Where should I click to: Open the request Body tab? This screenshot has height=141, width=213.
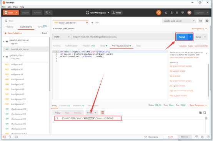tap(104, 45)
